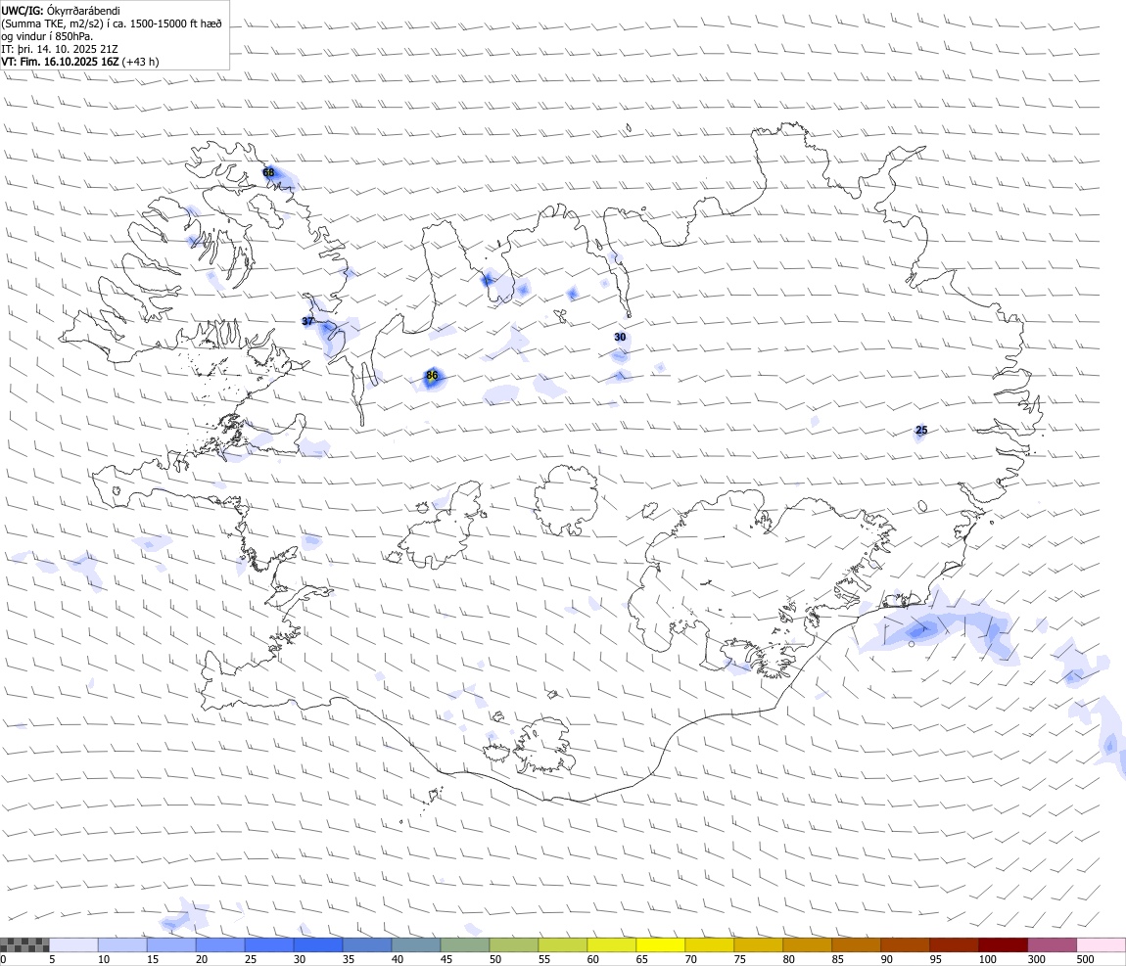Select the light blue 10–15 legend swatch

(122, 944)
